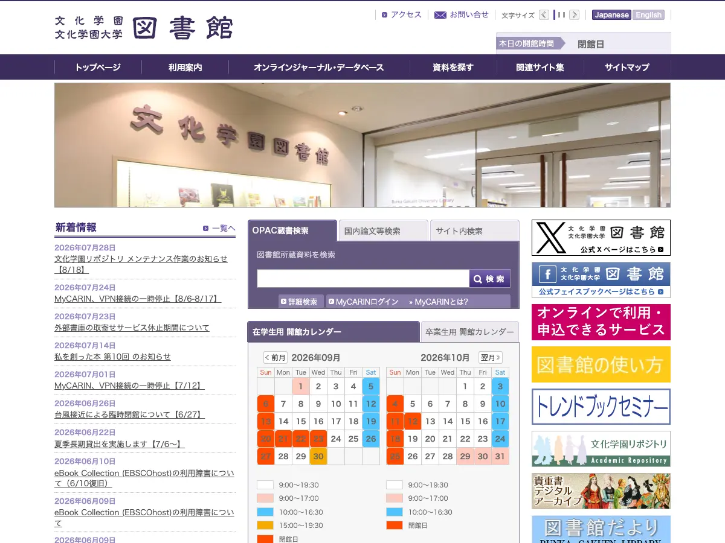Open 台風接近による臨時閉館について notice
Screen dimensions: 725x543
(x=129, y=414)
